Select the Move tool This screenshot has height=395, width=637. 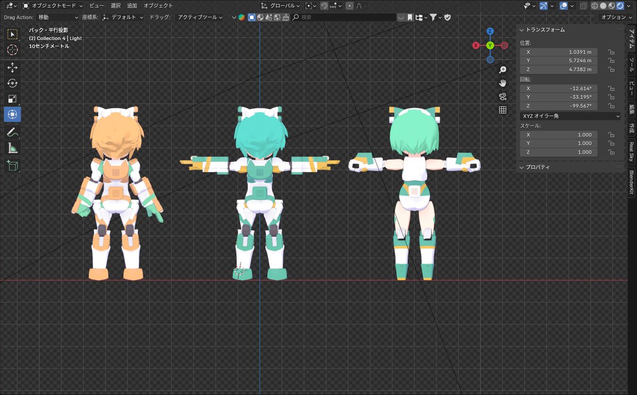coord(12,67)
